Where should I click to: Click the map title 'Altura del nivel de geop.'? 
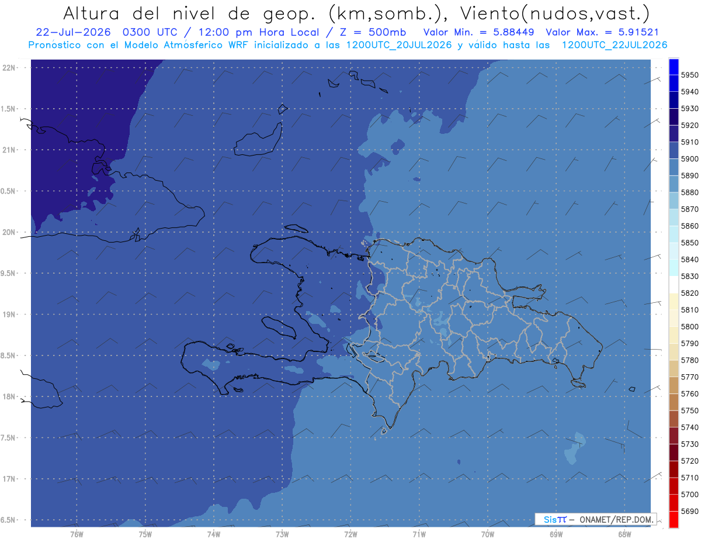(191, 13)
